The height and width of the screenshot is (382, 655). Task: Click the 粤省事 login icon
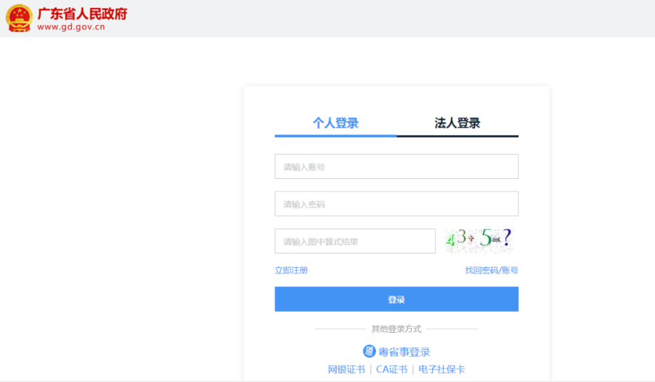(369, 351)
